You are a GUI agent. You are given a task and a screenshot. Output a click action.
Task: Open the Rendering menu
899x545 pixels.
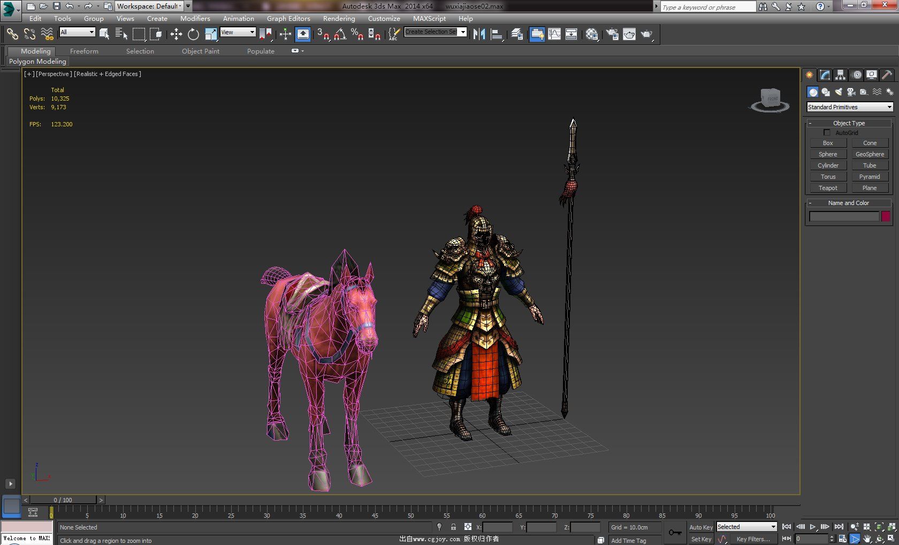[339, 18]
